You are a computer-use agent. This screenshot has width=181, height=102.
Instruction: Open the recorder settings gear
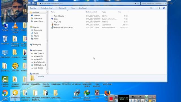click(154, 101)
